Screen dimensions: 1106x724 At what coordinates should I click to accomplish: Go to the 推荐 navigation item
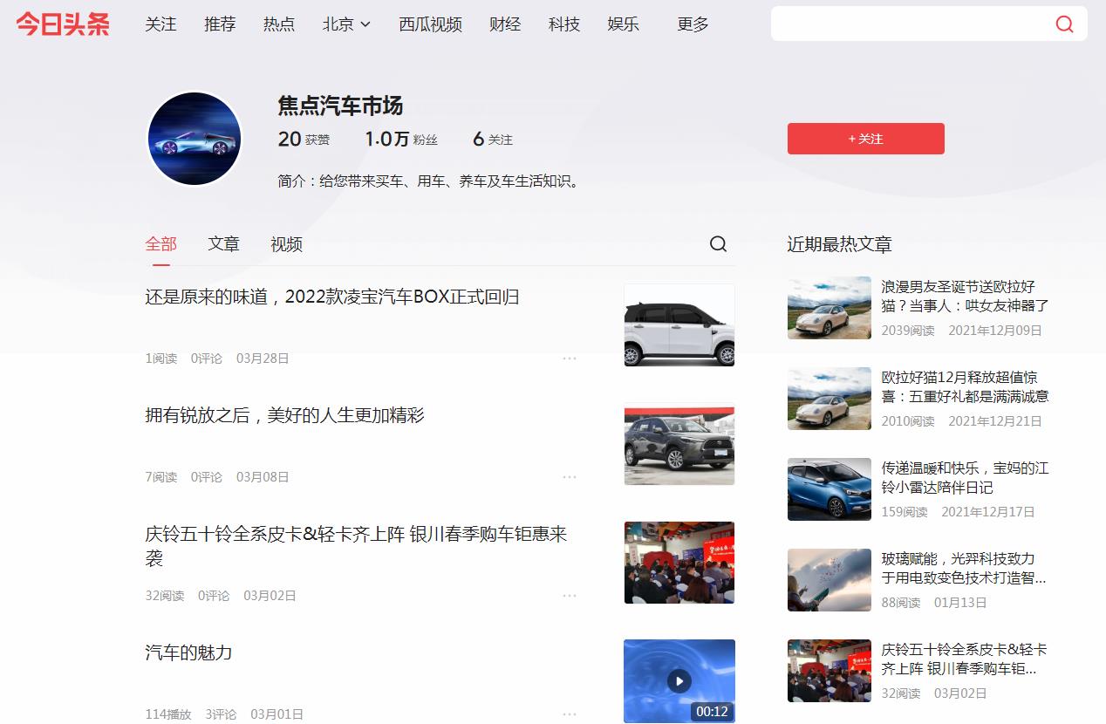pos(220,24)
